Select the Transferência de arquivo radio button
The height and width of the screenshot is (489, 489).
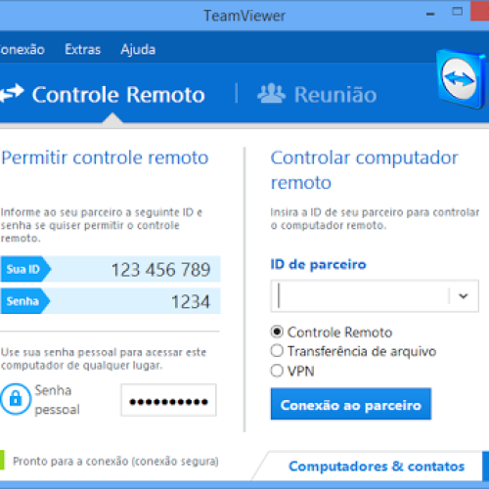tap(277, 351)
